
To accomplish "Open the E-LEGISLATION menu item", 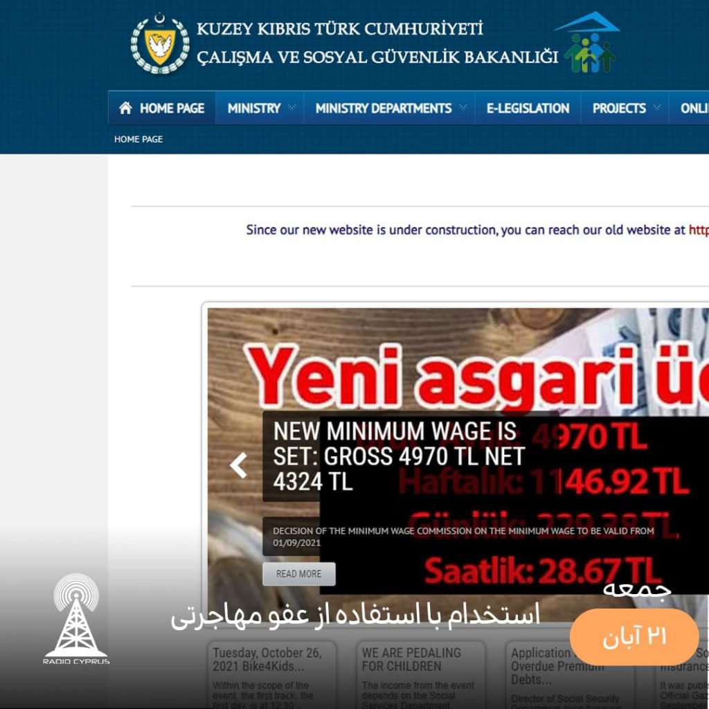I will (528, 109).
